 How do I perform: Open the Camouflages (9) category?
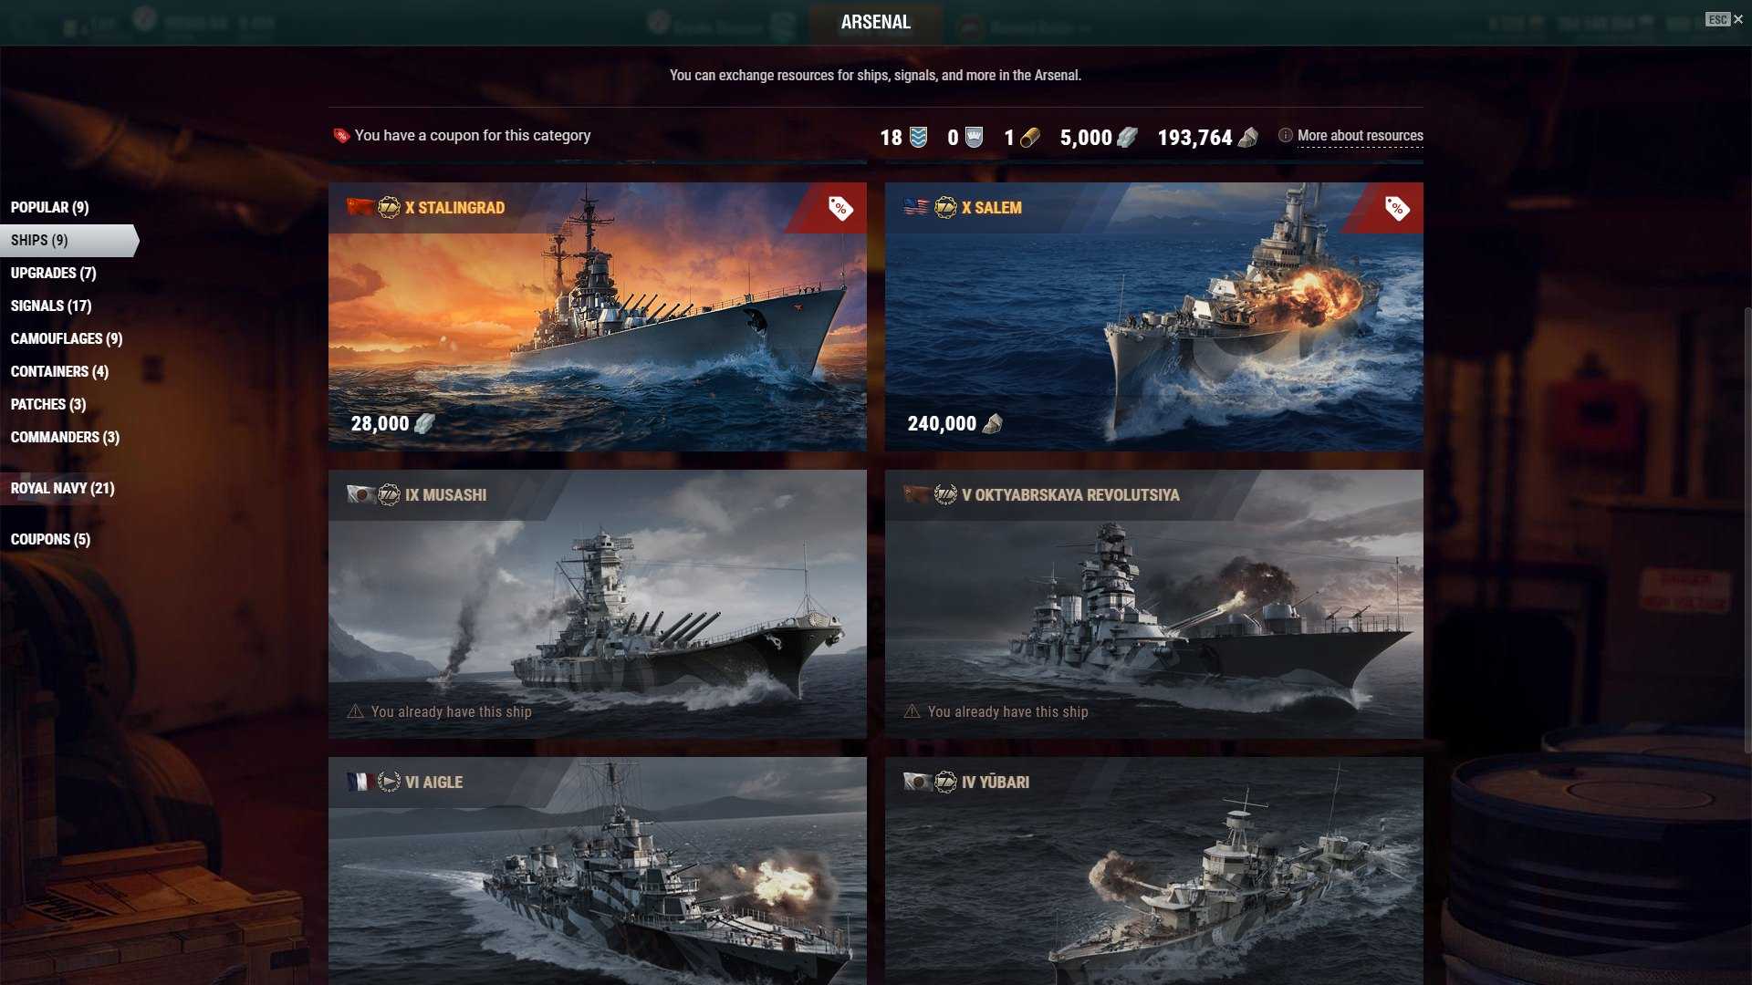point(67,338)
